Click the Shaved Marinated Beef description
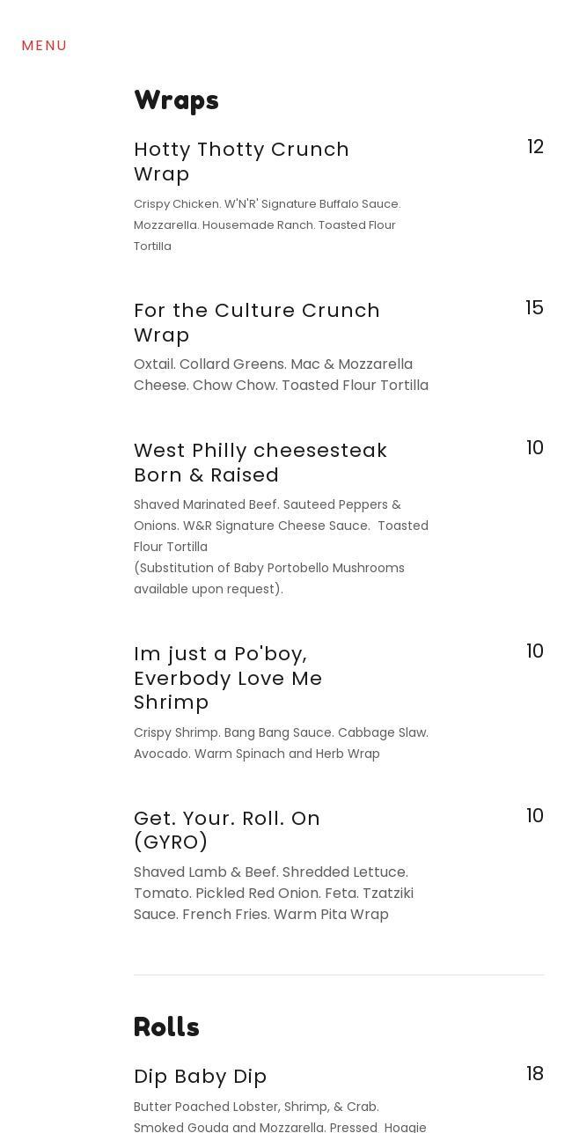Viewport: 572px width, 1133px height. tap(281, 525)
